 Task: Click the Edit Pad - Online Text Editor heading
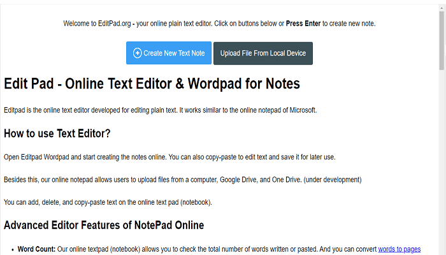[x=152, y=84]
